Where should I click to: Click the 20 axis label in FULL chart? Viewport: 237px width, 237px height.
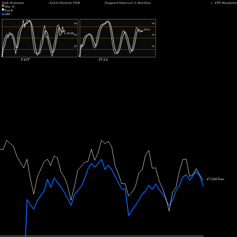pyautogui.click(x=153, y=46)
